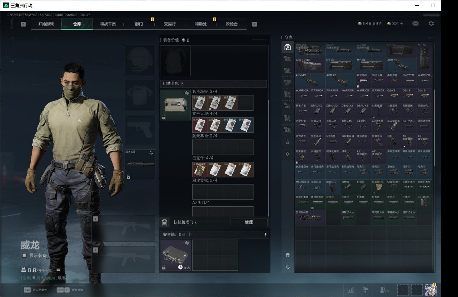Select the empty backpack slot
The width and height of the screenshot is (458, 297).
175,61
